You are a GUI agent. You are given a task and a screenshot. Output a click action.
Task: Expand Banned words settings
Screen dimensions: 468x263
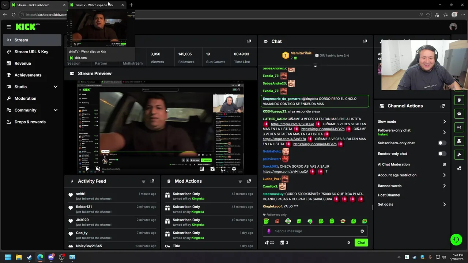pyautogui.click(x=444, y=186)
